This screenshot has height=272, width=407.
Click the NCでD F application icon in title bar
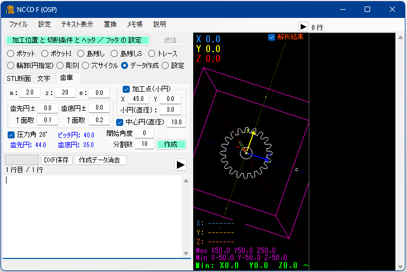(x=10, y=10)
